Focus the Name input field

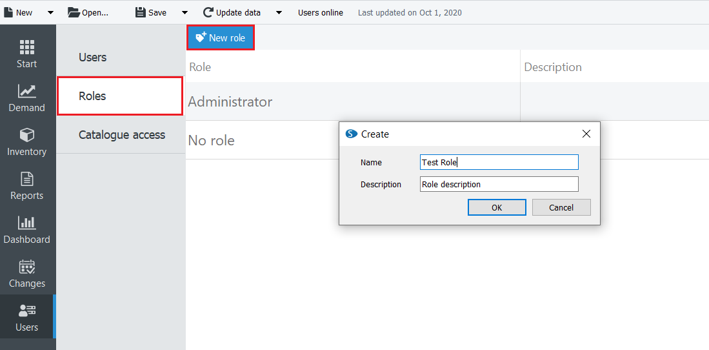point(499,162)
